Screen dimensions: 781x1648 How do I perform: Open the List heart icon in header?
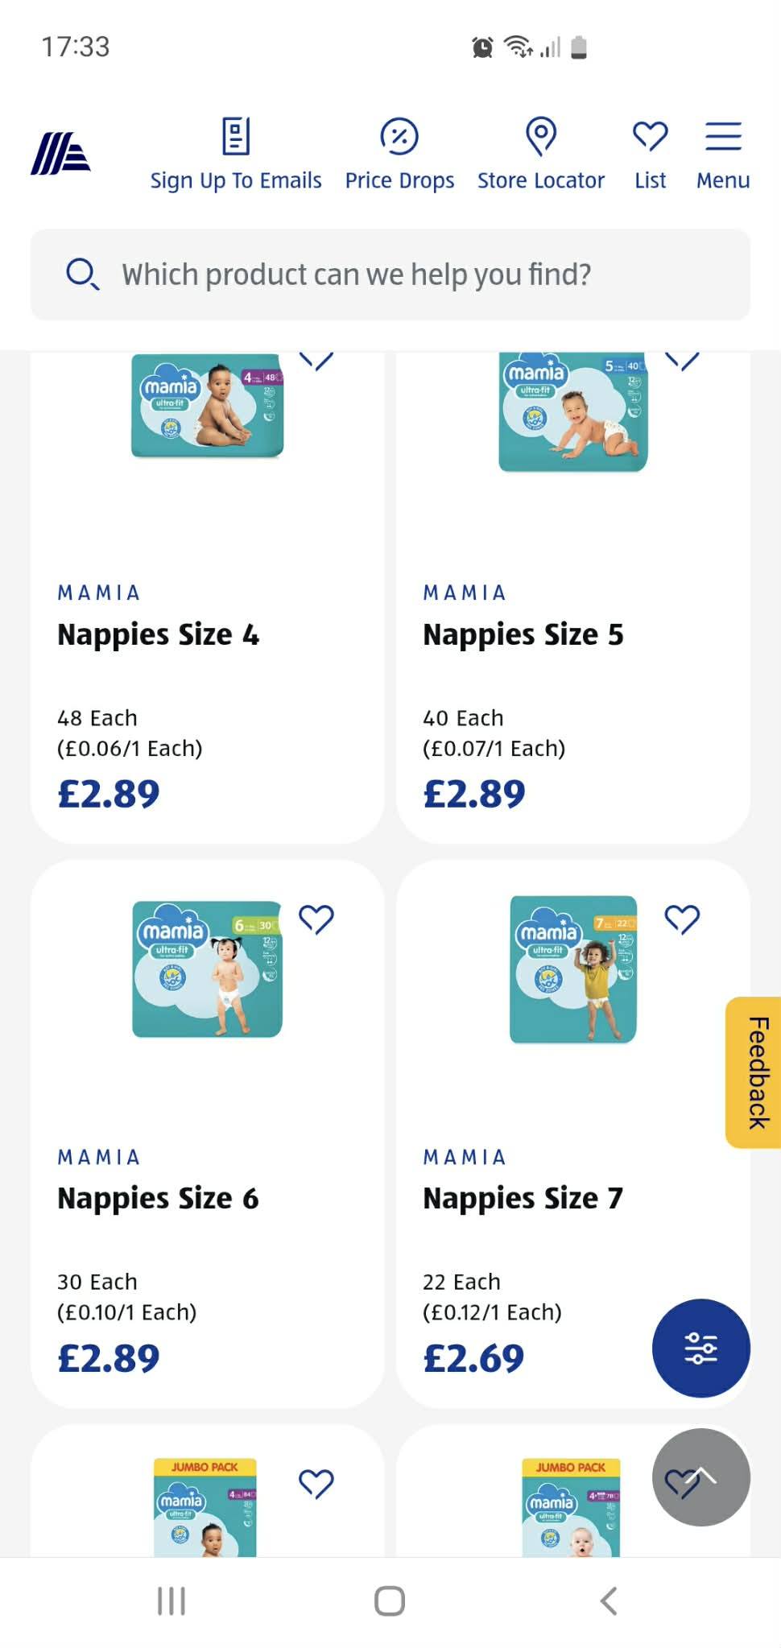[x=650, y=135]
